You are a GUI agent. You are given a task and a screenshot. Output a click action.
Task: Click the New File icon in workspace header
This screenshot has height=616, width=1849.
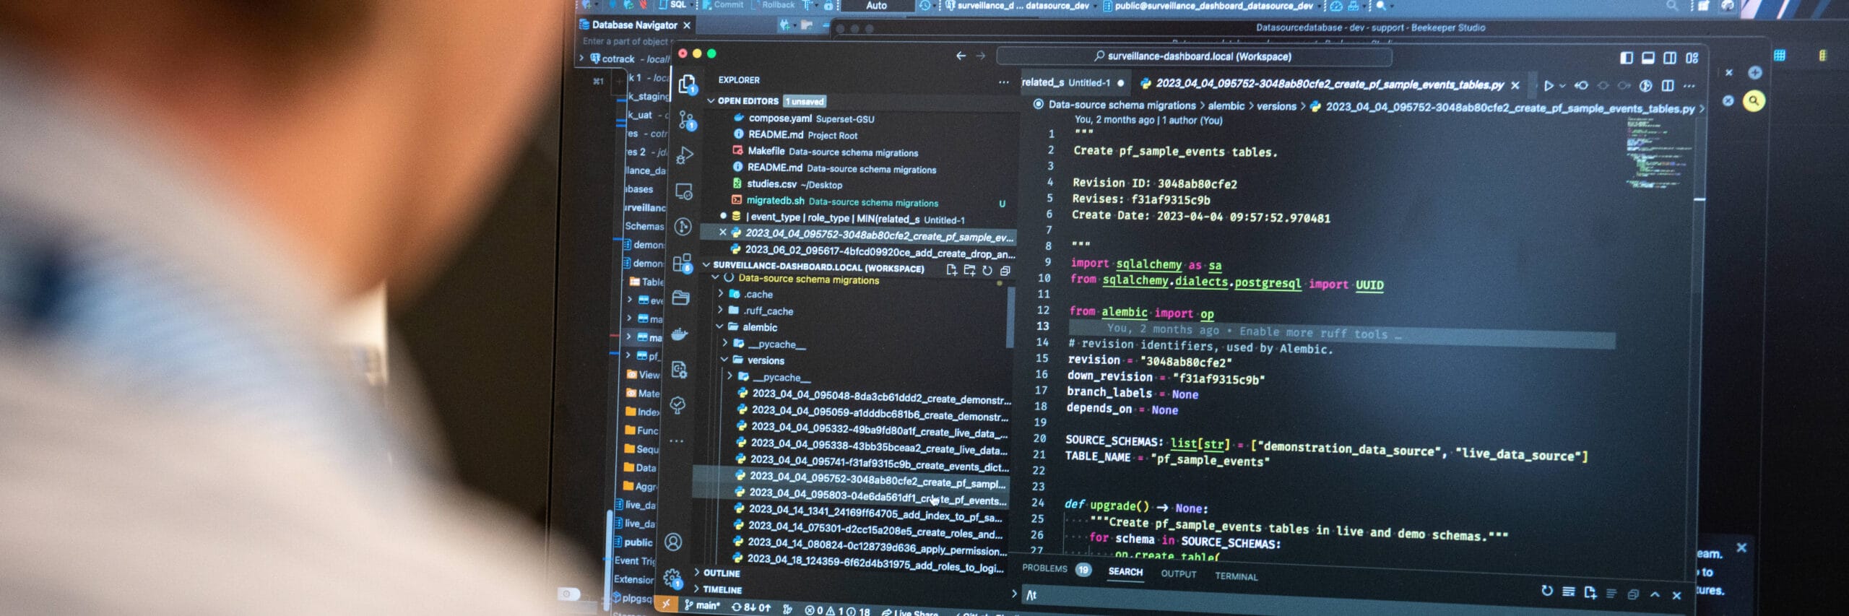(x=951, y=269)
